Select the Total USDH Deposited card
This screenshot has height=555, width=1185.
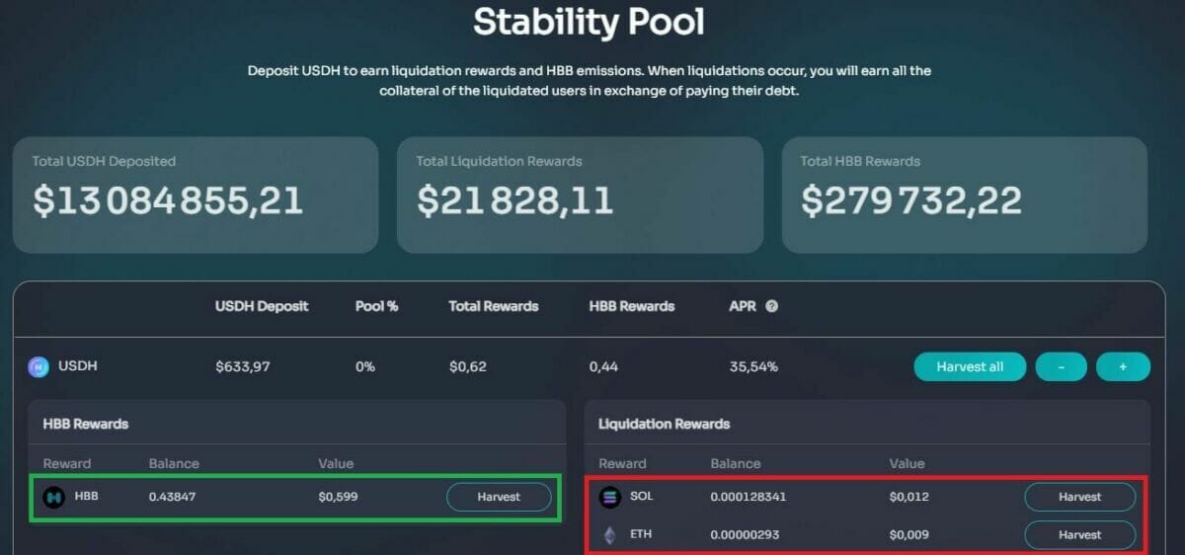196,195
